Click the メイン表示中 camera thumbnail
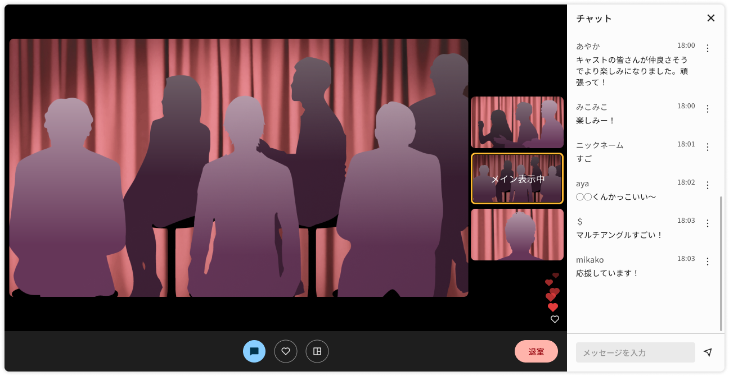The image size is (729, 376). click(x=517, y=178)
